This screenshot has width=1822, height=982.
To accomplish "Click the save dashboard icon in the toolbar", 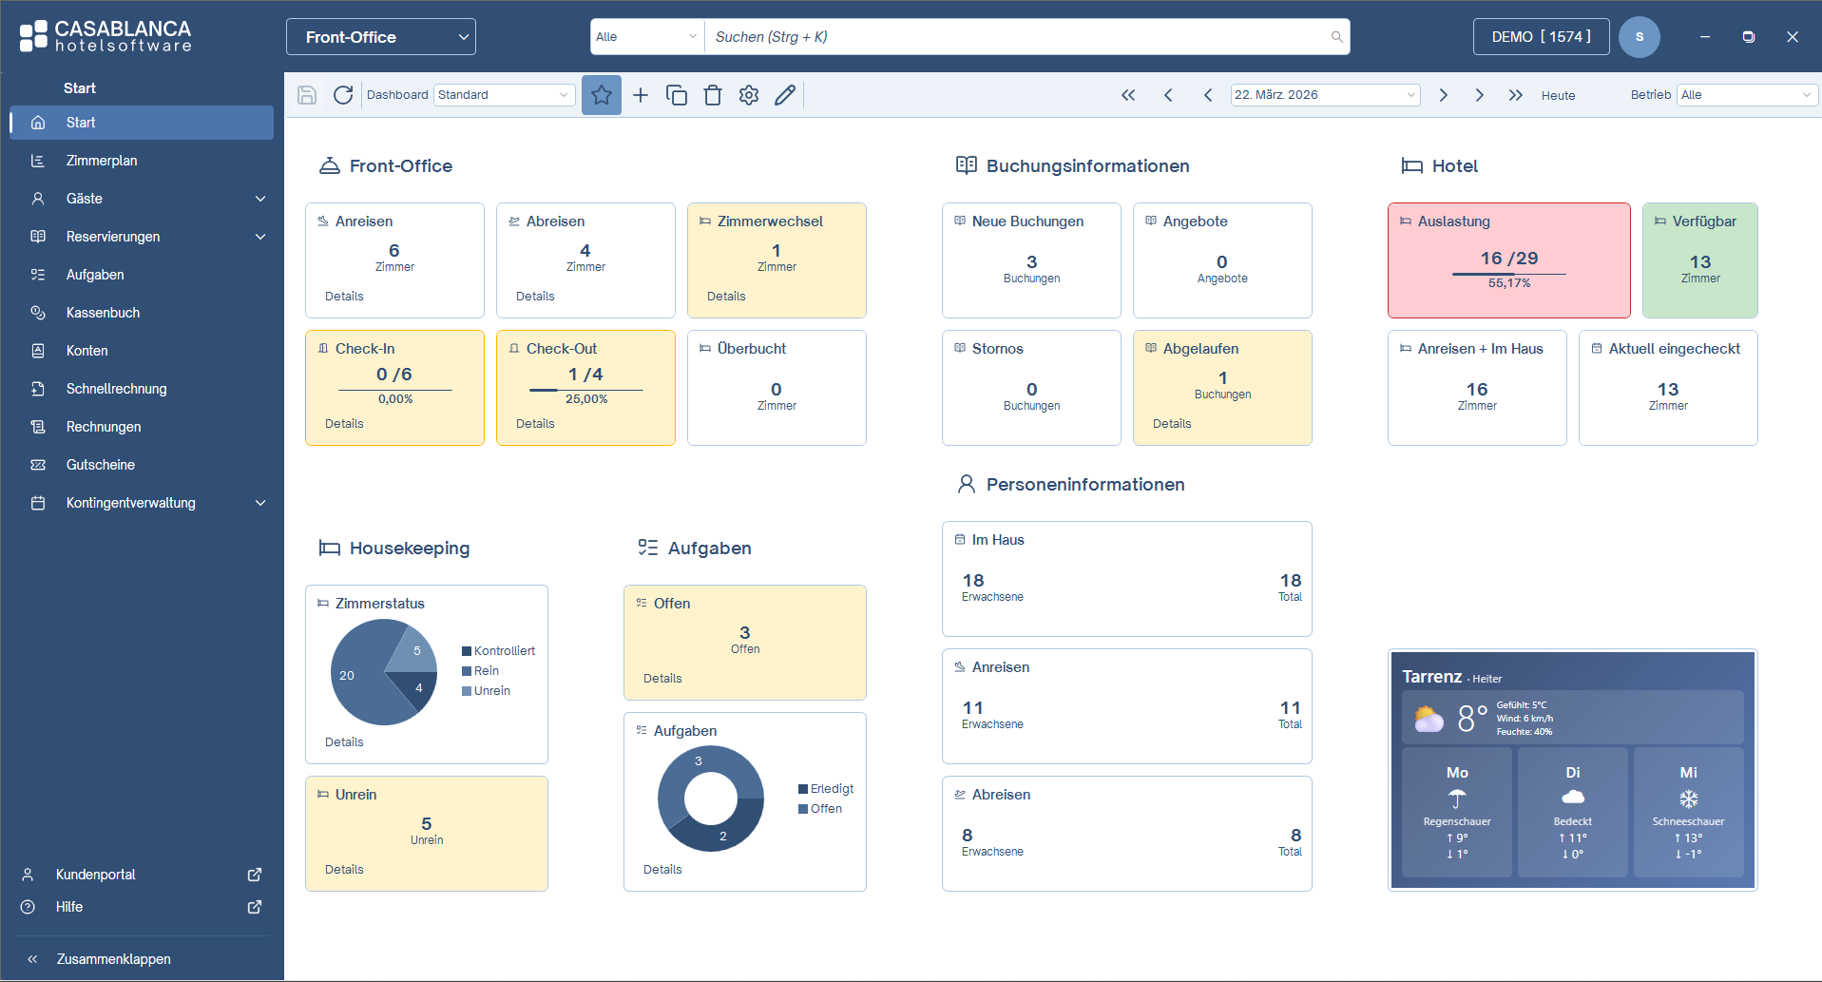I will (x=306, y=94).
